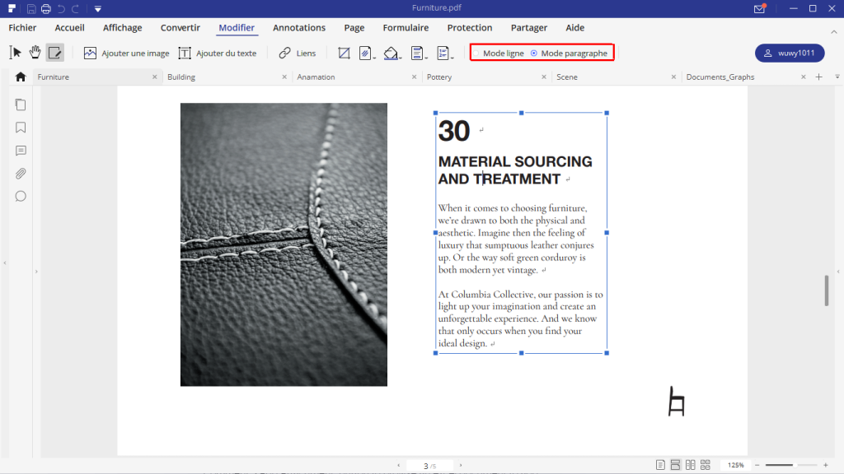Screen dimensions: 844x474
Task: Collapse the ribbon with the chevron
Action: [834, 32]
